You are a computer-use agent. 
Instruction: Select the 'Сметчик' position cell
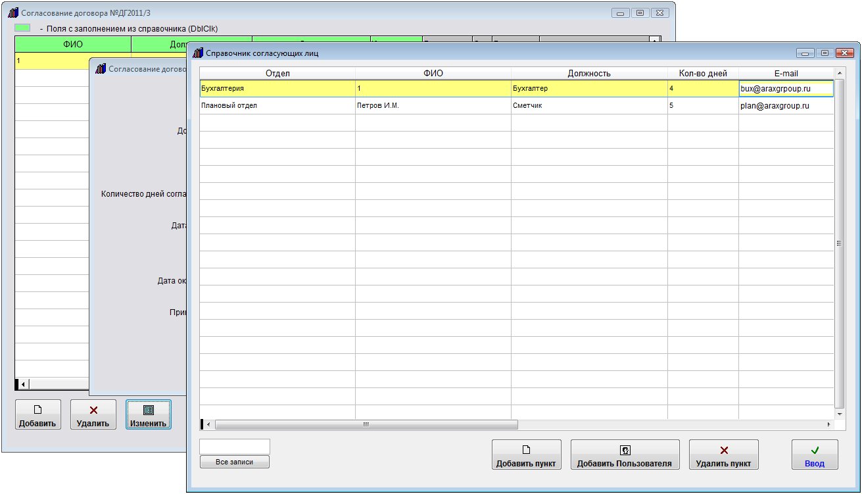coord(589,105)
